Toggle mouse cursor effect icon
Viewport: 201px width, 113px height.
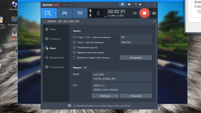pos(90,11)
